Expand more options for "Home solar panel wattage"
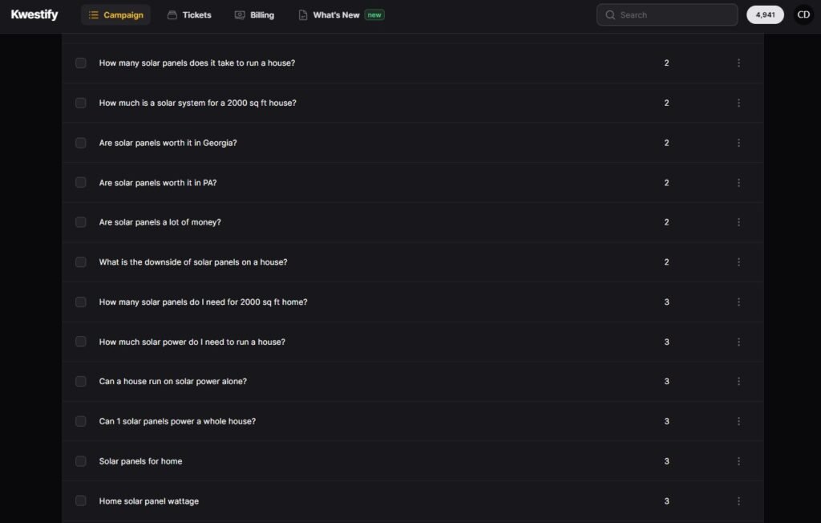This screenshot has height=523, width=821. [x=738, y=501]
